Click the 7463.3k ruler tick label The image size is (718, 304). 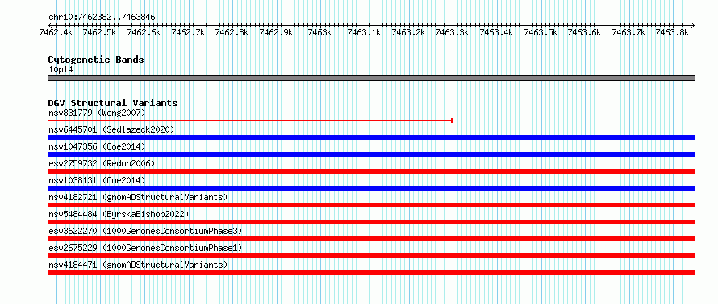pos(452,32)
